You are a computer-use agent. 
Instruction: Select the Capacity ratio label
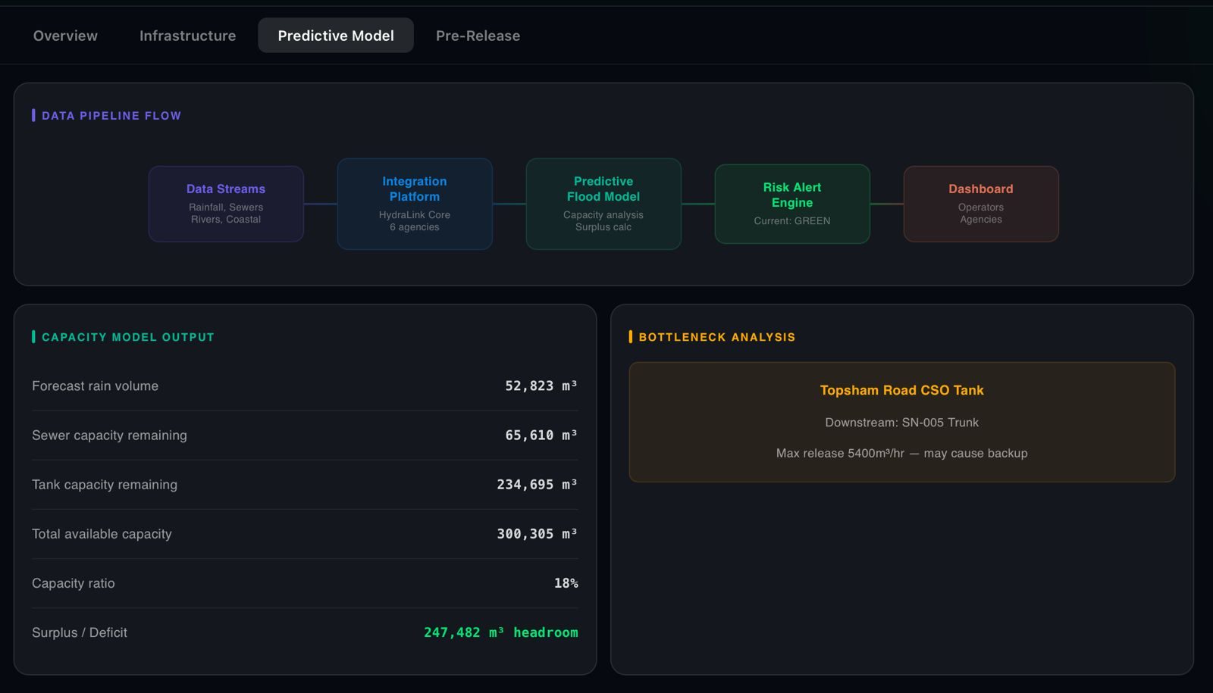point(74,583)
